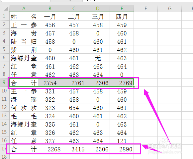Screen dimensions: 193x159
Task: Select 海螺丹奎 in row 6
Action: tap(24, 58)
